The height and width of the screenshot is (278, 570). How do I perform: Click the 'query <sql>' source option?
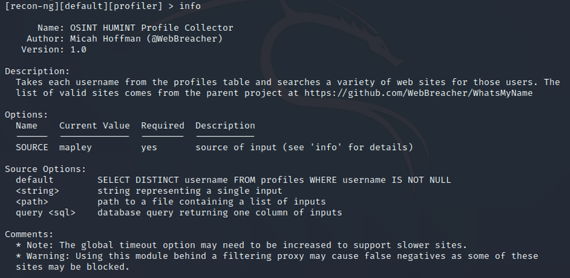[x=45, y=212]
